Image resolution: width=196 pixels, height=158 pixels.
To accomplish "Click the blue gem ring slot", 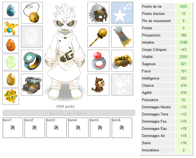I will pyautogui.click(x=32, y=61).
